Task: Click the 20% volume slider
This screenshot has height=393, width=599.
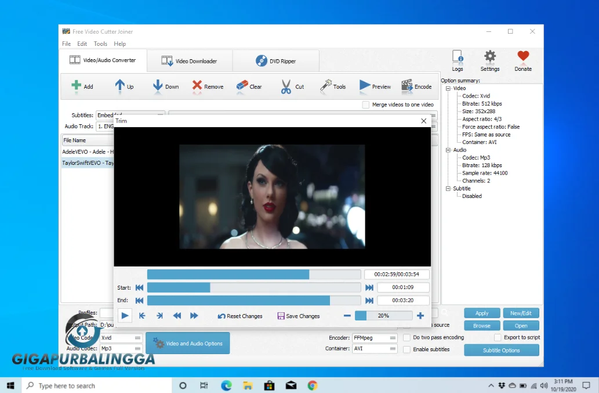Action: (383, 316)
